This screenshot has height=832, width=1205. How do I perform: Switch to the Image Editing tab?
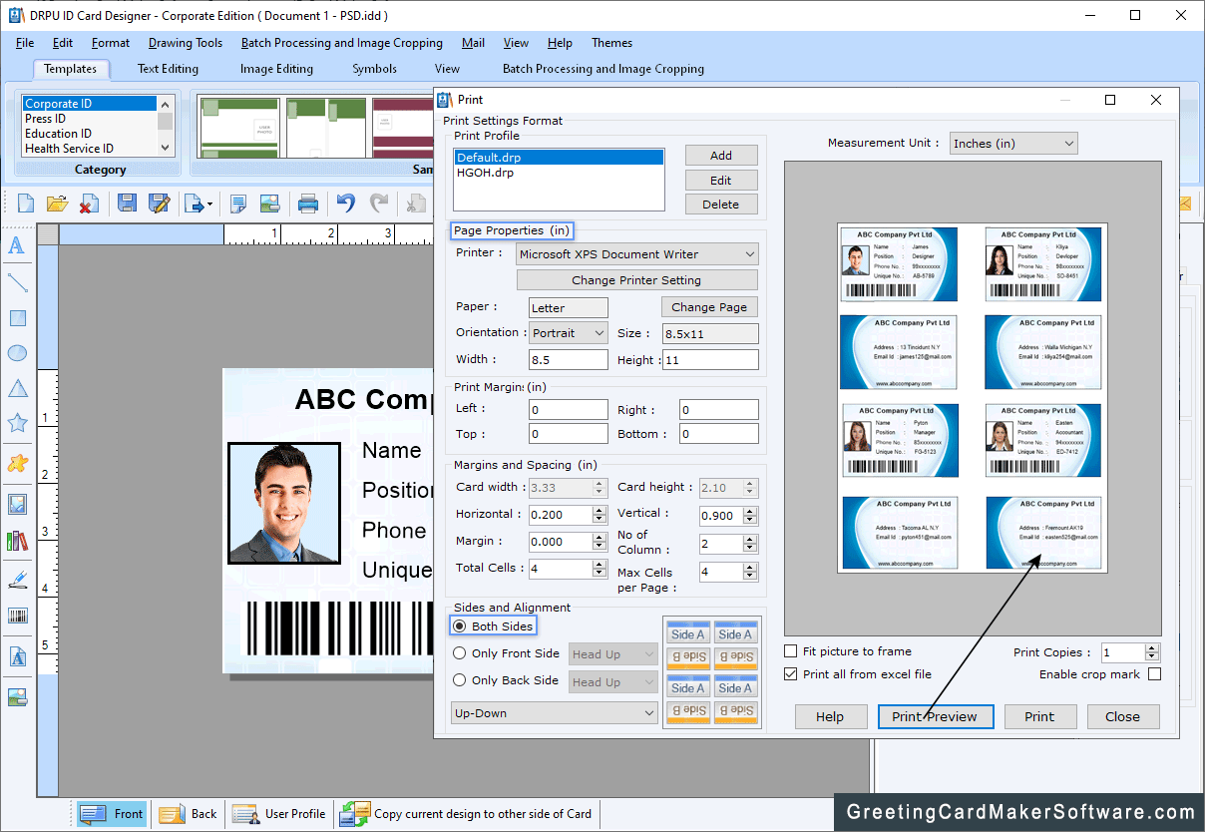[276, 69]
